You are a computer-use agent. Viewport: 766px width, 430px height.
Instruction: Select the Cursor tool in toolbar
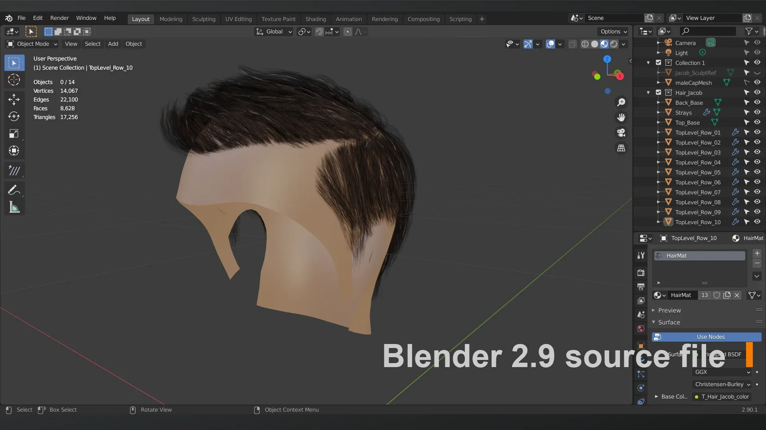click(x=14, y=80)
